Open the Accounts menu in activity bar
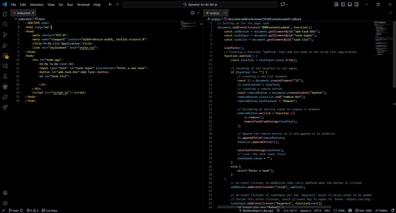The height and width of the screenshot is (213, 396). pyautogui.click(x=5, y=193)
